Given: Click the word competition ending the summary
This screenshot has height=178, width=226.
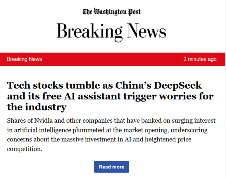Looking at the screenshot, I should tap(24, 149).
